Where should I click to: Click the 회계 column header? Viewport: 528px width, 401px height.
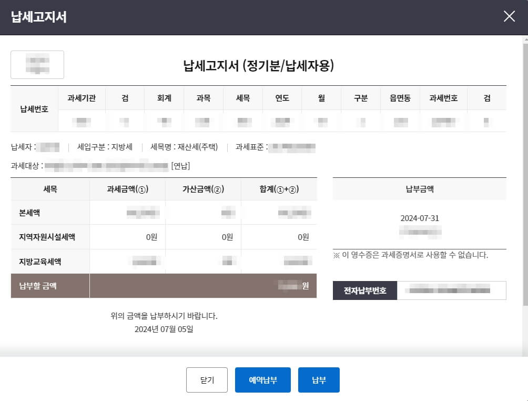[164, 98]
